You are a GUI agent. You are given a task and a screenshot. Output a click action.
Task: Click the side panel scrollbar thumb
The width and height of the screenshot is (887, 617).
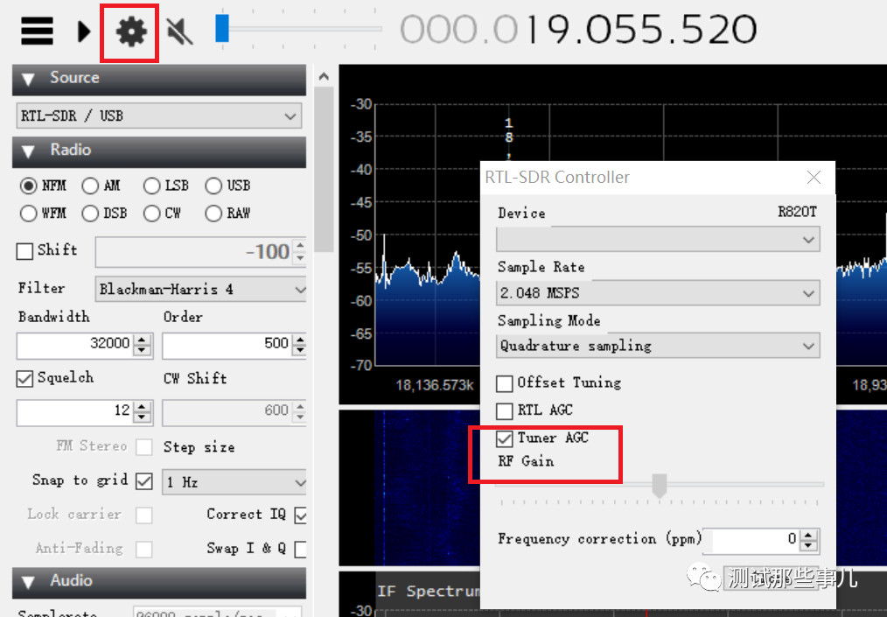324,169
